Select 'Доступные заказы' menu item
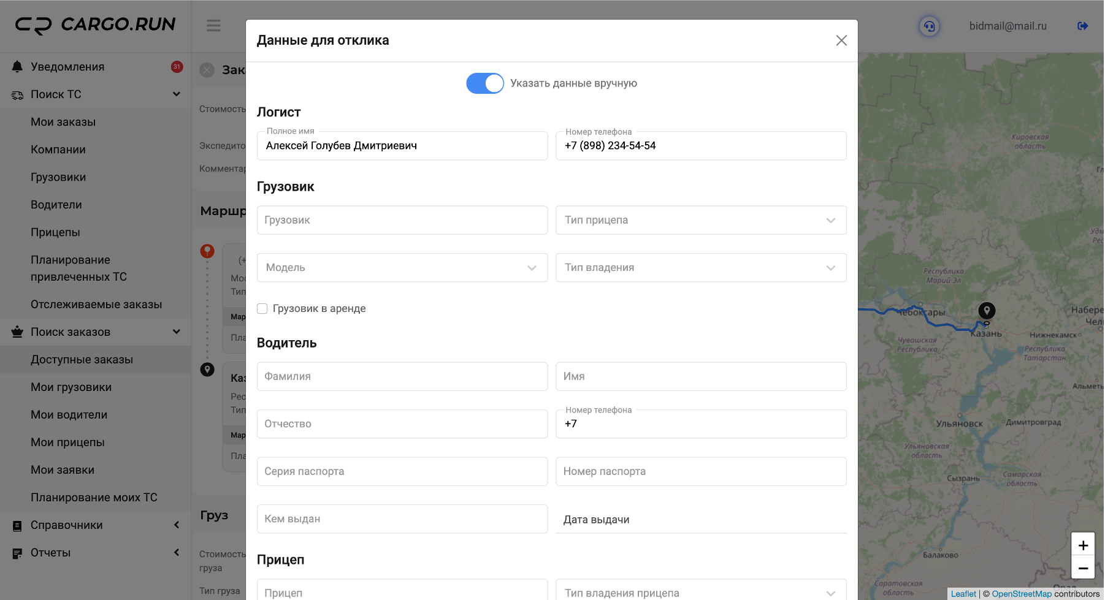The width and height of the screenshot is (1105, 600). [x=82, y=360]
